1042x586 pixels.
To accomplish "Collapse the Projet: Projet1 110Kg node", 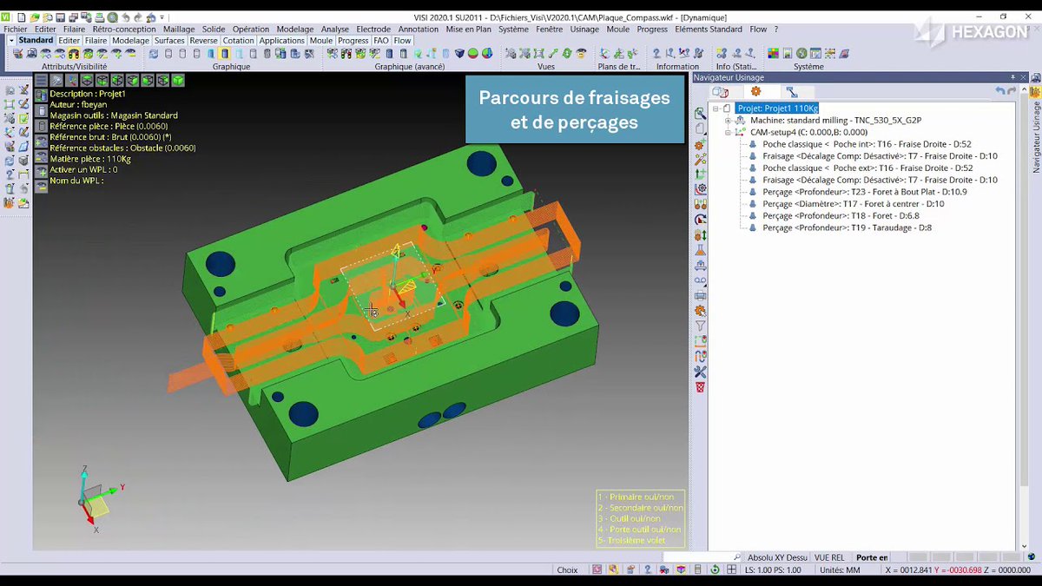I will pos(716,109).
